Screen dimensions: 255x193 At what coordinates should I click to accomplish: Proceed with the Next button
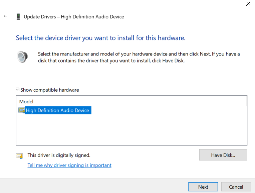point(203,187)
